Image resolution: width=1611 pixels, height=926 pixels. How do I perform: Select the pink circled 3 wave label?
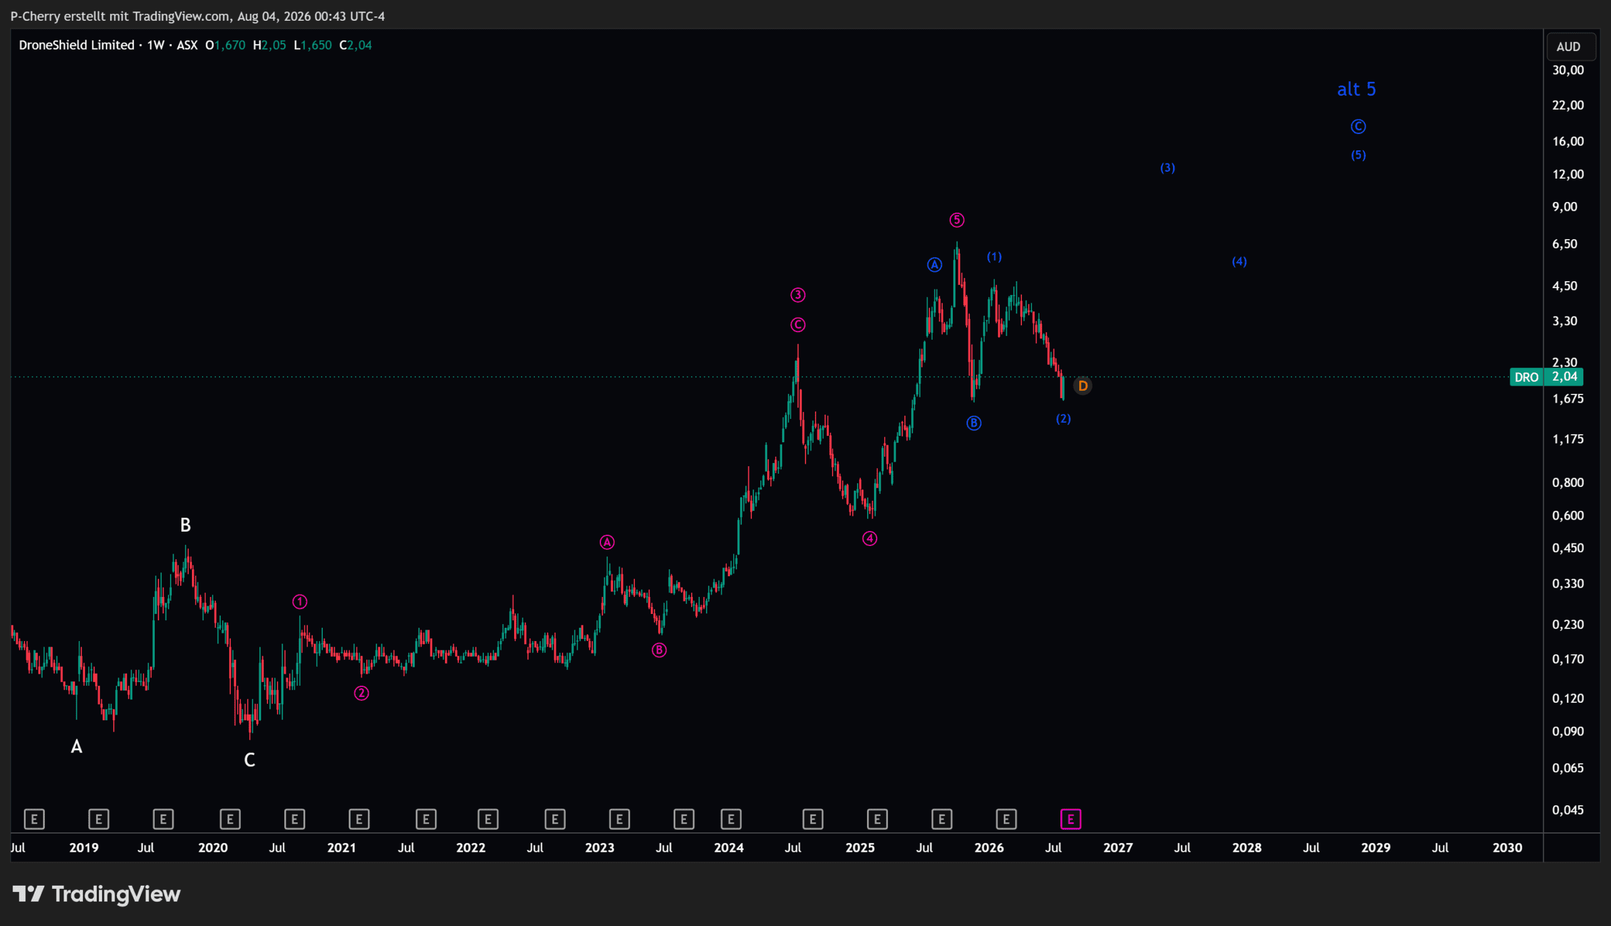click(x=797, y=295)
